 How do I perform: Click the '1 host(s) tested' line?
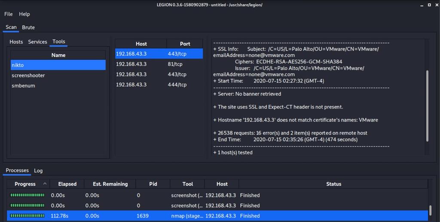[x=233, y=153]
